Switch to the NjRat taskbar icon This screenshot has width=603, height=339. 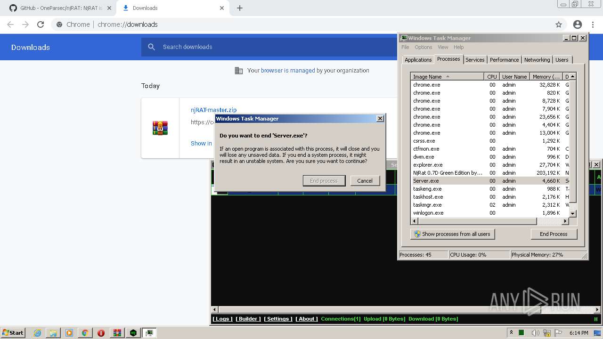pyautogui.click(x=133, y=333)
